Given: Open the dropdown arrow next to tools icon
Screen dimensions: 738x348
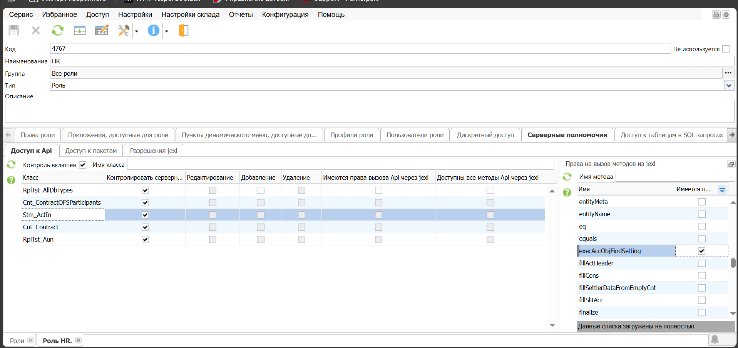Looking at the screenshot, I should pyautogui.click(x=137, y=31).
